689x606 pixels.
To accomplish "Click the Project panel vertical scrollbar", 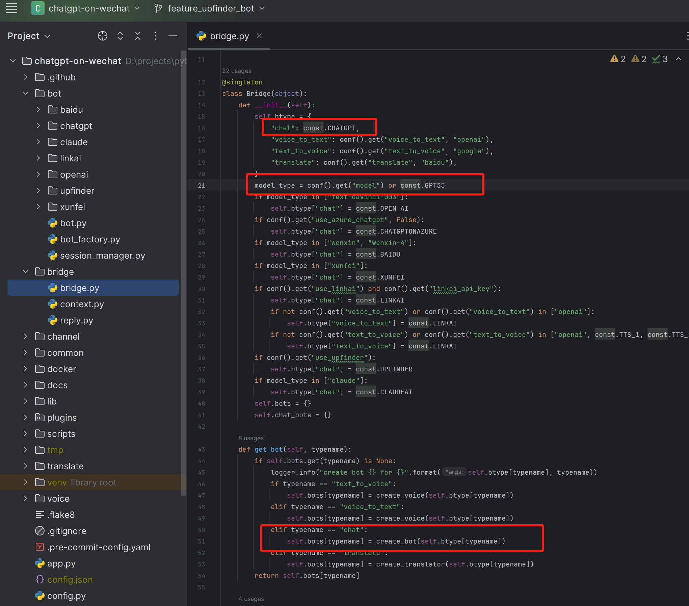I will click(x=184, y=273).
